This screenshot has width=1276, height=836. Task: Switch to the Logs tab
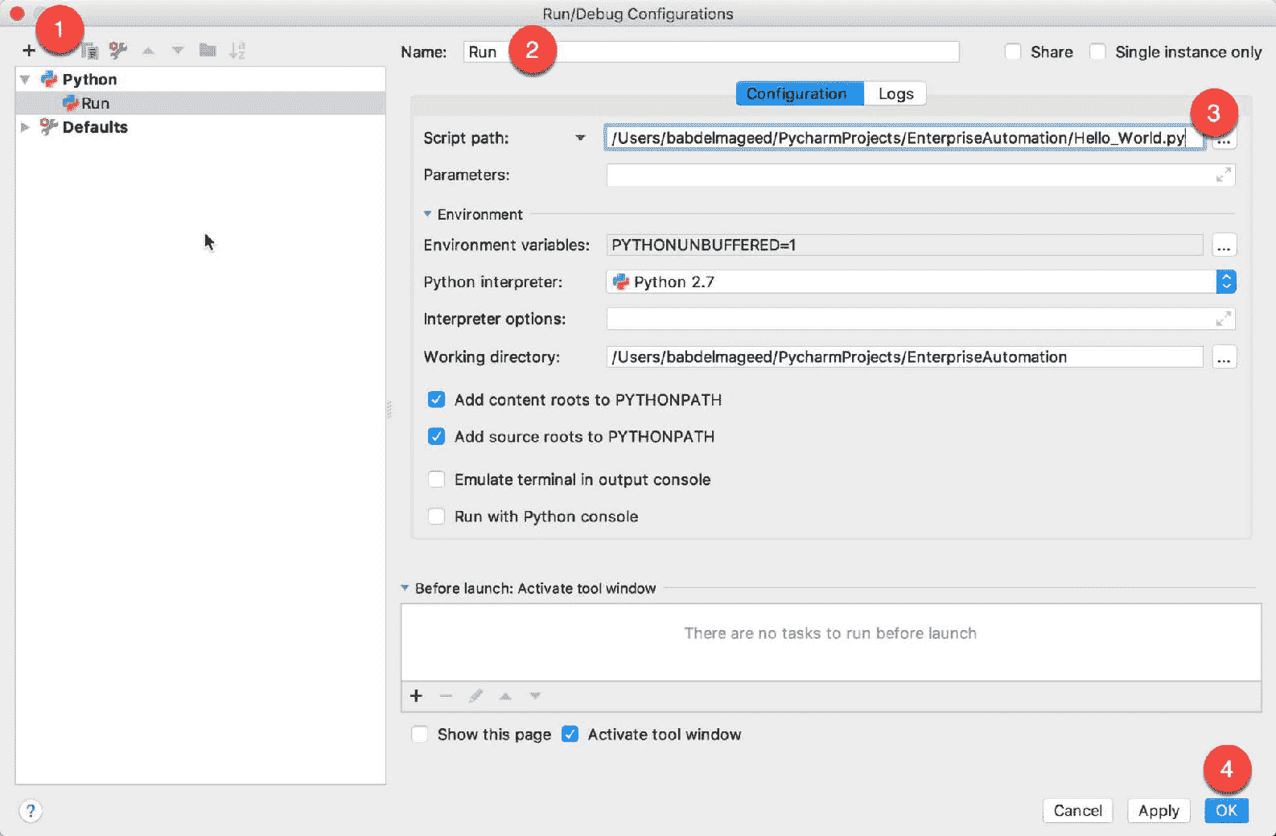click(895, 93)
